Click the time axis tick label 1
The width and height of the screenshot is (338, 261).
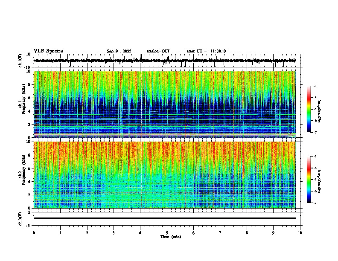coord(60,233)
